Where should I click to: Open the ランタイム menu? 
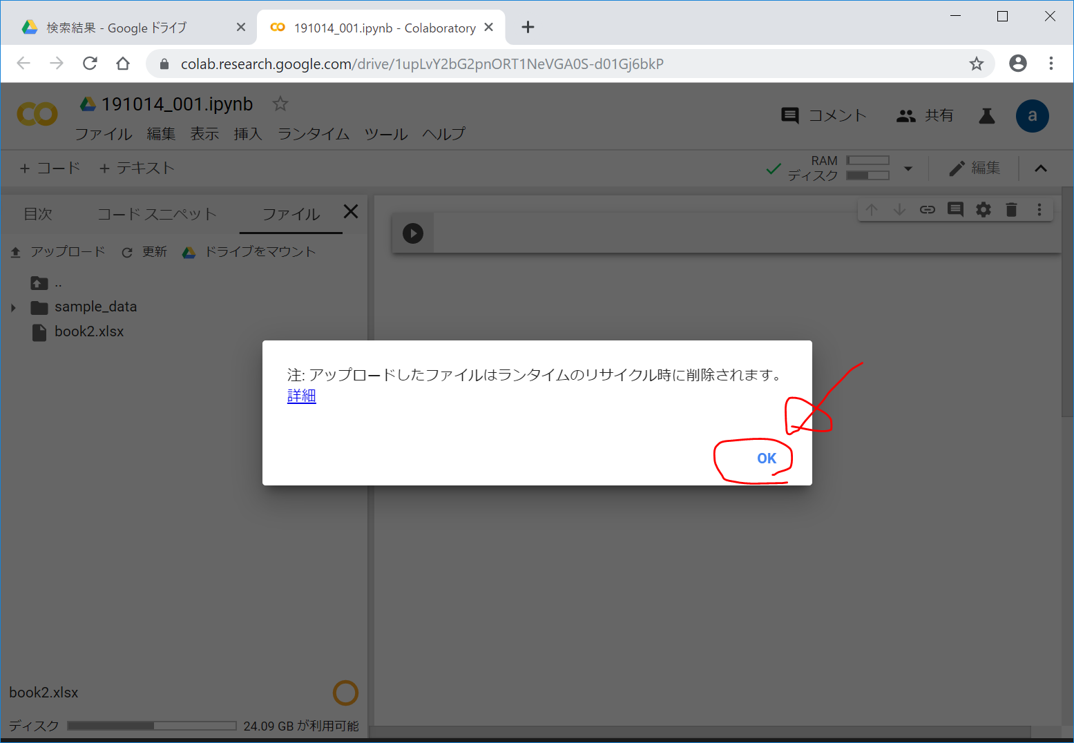pos(313,134)
